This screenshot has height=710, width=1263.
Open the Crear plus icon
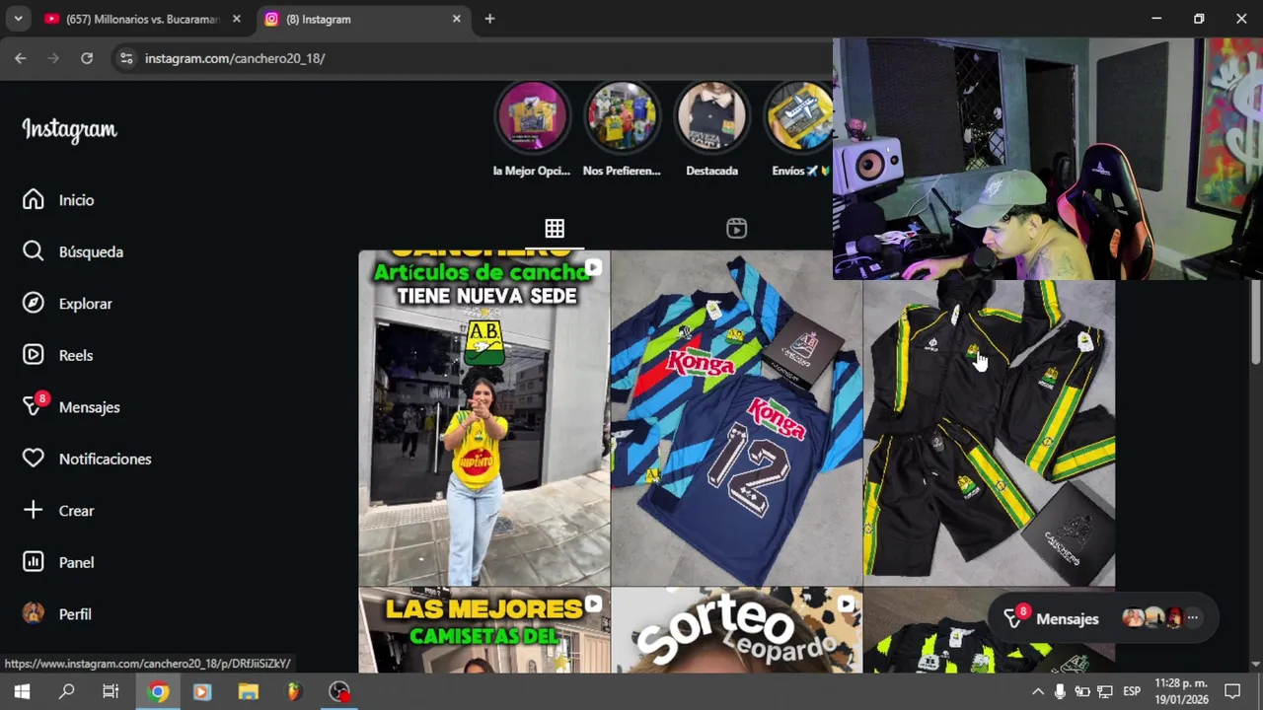pos(34,510)
